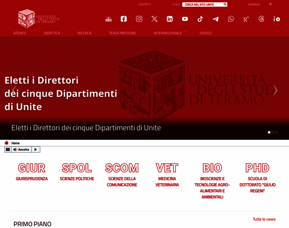The width and height of the screenshot is (289, 228).
Task: Open the TikTok icon
Action: pyautogui.click(x=200, y=19)
